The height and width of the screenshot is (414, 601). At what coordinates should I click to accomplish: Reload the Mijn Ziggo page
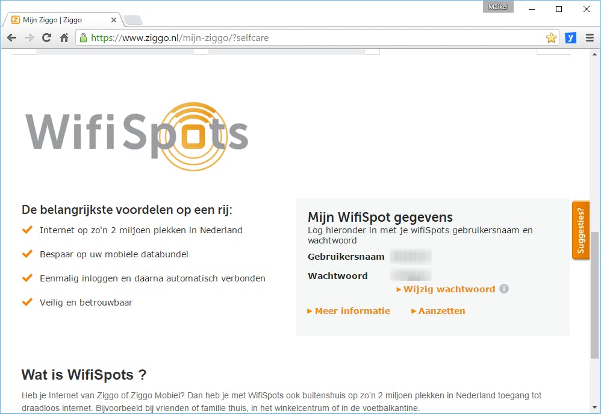(46, 37)
